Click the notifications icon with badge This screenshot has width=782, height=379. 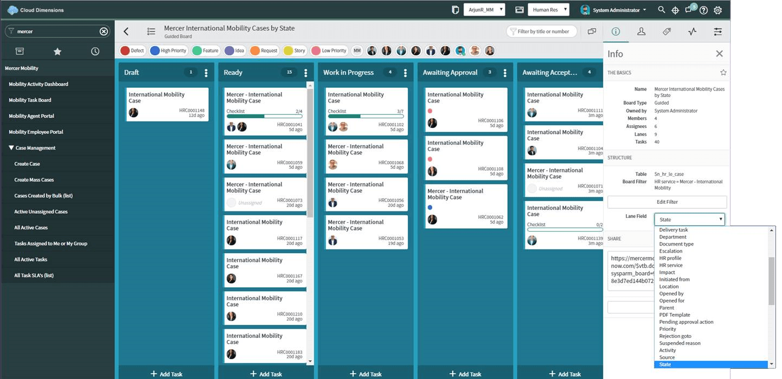688,10
